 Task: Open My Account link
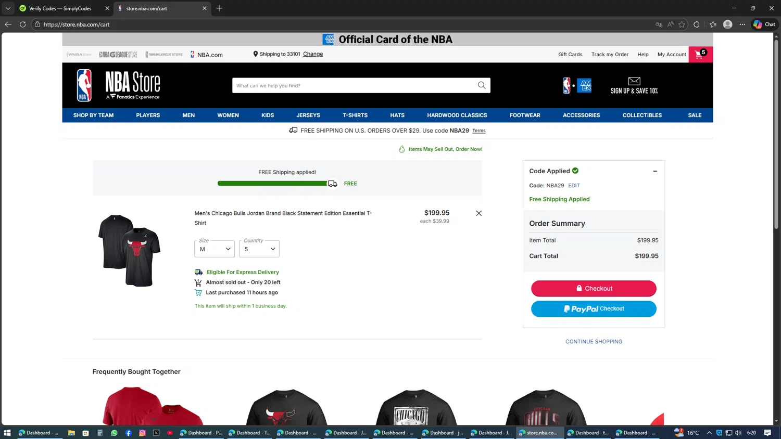(x=672, y=55)
